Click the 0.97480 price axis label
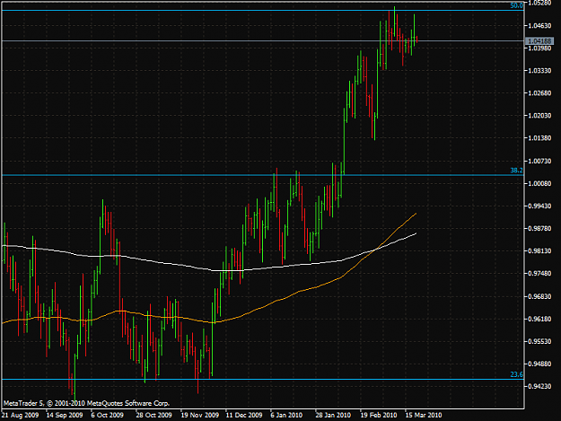 click(539, 274)
